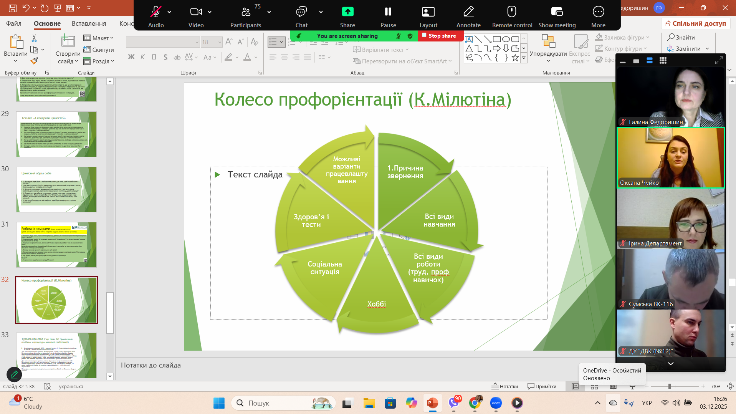This screenshot has height=414, width=736.
Task: Toggle Нотатки notes pane in status bar
Action: pos(505,386)
